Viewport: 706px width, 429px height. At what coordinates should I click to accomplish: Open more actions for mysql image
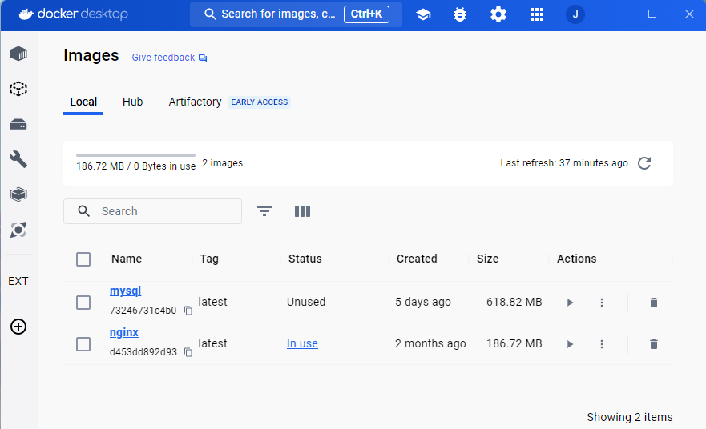pos(602,303)
